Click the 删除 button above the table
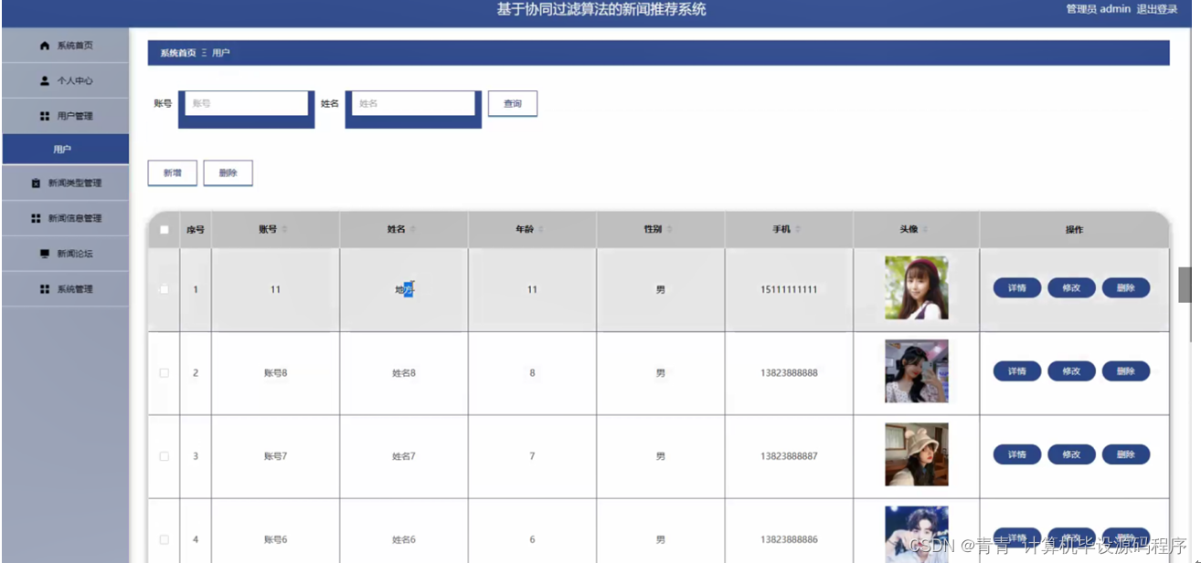Image resolution: width=1201 pixels, height=563 pixels. (x=229, y=172)
